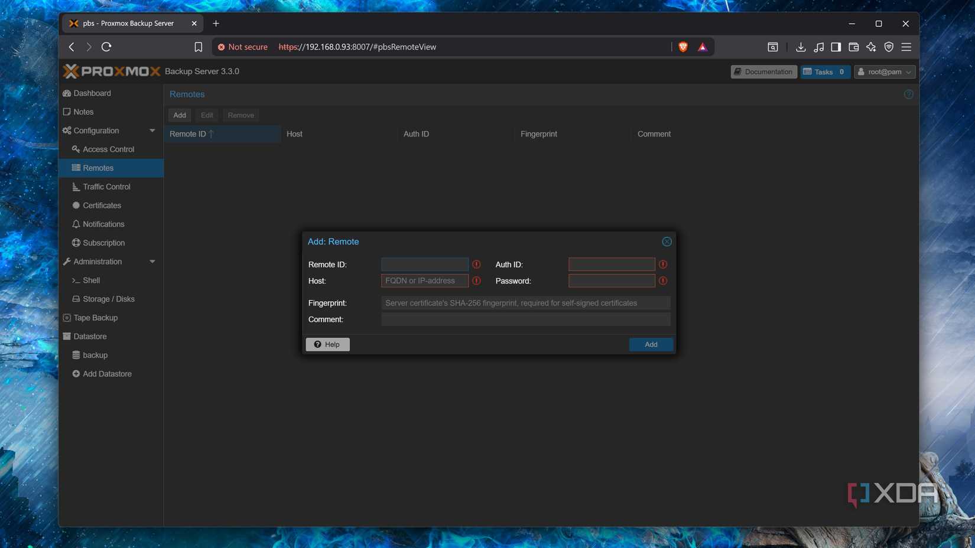This screenshot has height=548, width=975.
Task: Click Add button in Add: Remote dialog
Action: pos(651,344)
